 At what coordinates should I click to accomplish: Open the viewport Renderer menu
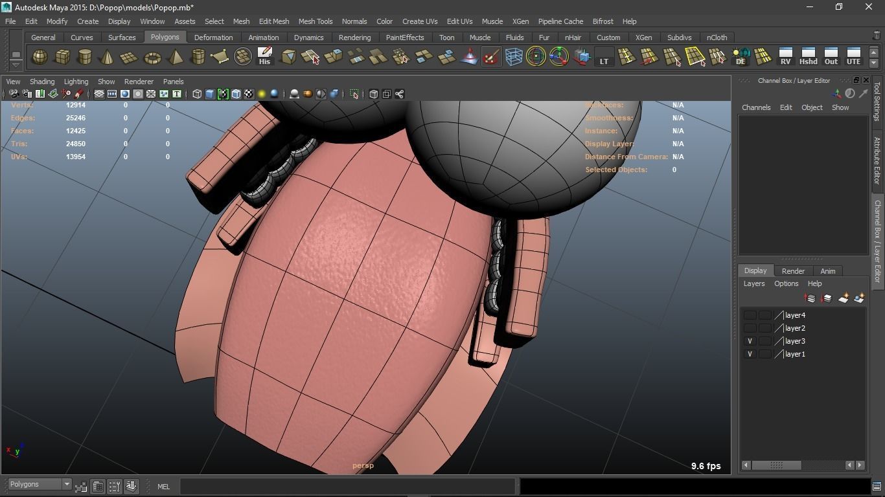click(139, 82)
